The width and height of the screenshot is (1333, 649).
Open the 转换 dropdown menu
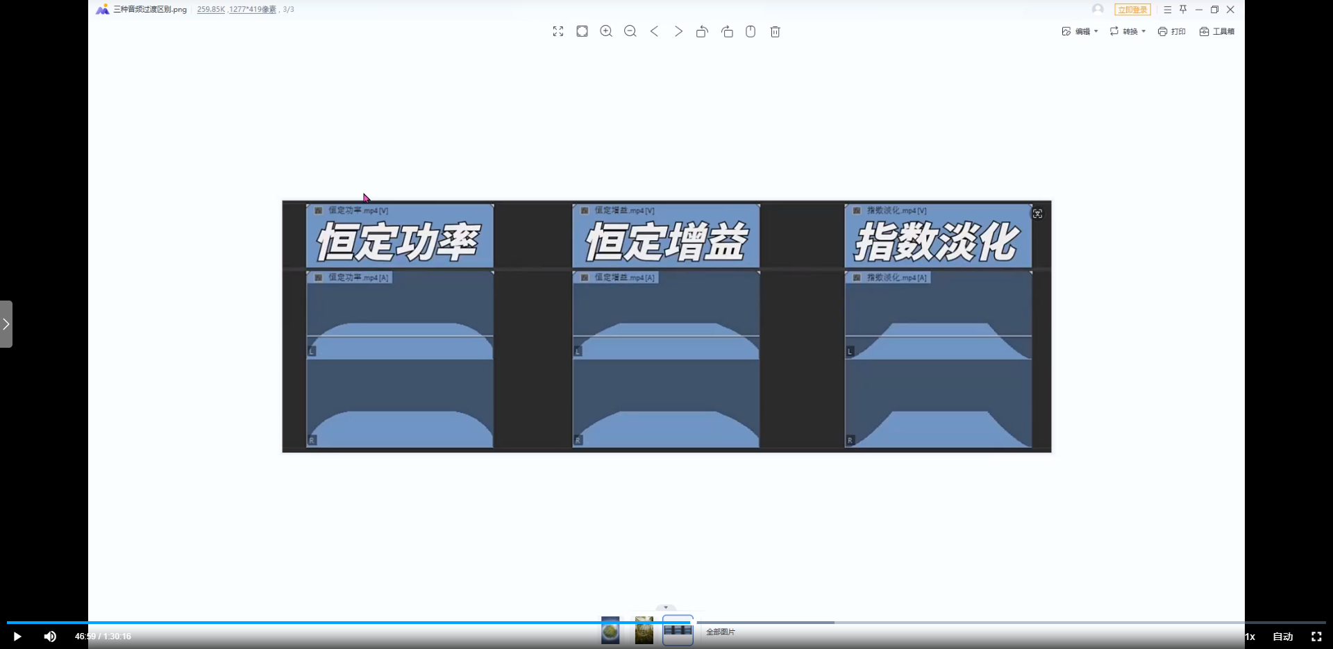[1127, 31]
